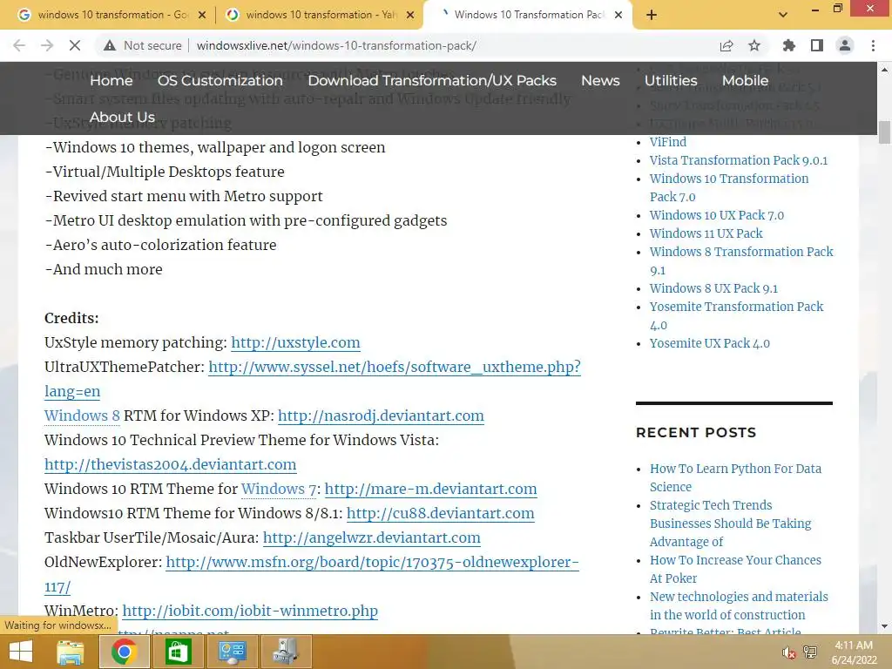The image size is (892, 669).
Task: Open the cu88.deviantart.com link
Action: point(440,514)
